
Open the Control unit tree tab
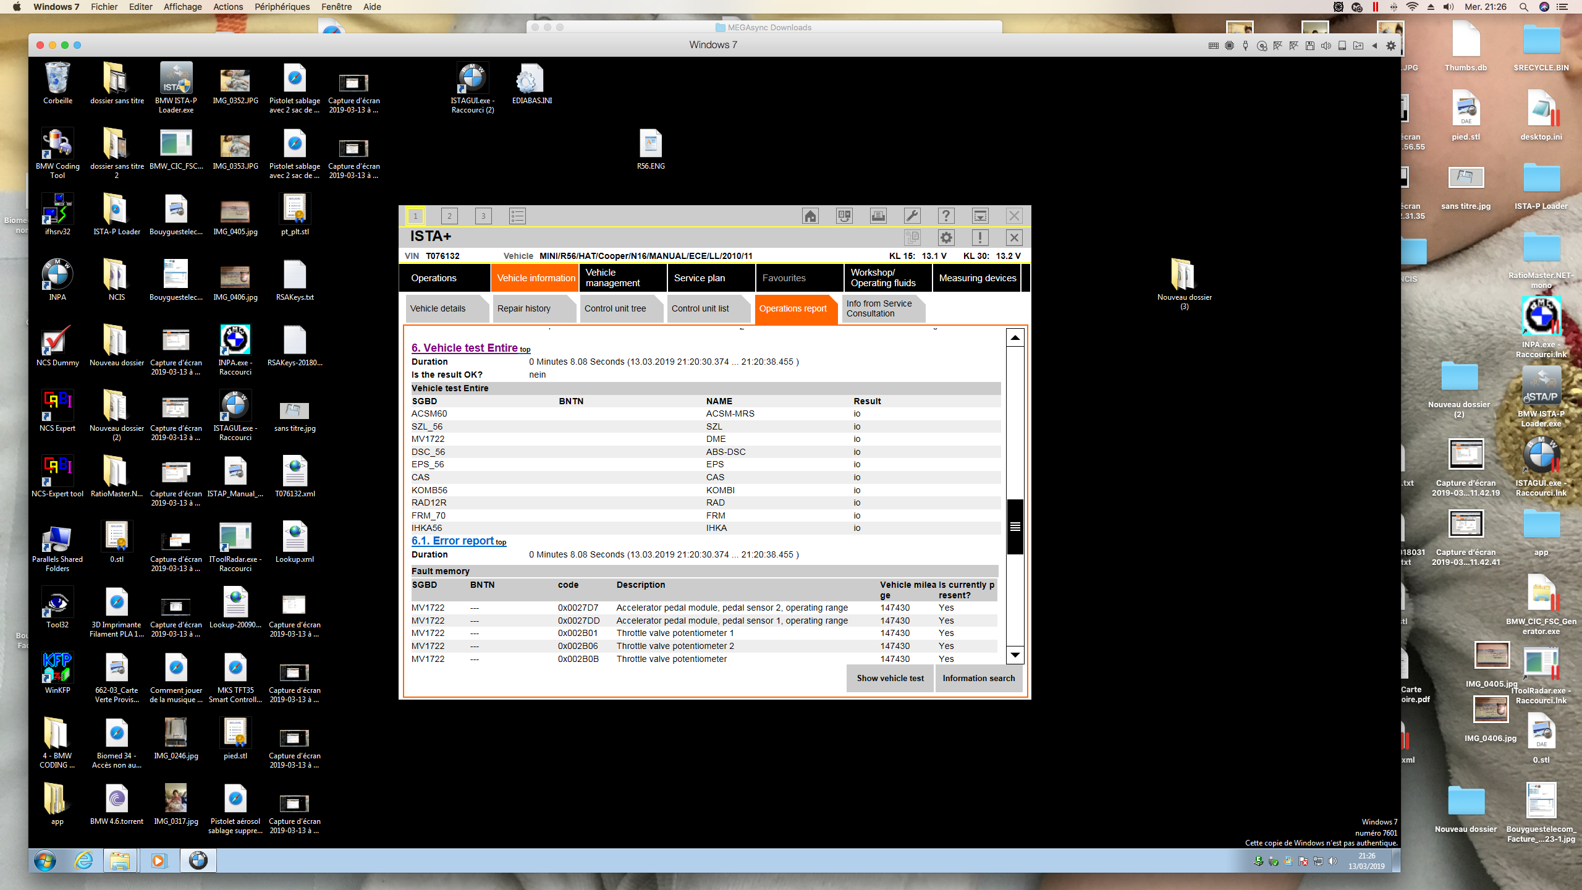[x=615, y=308]
